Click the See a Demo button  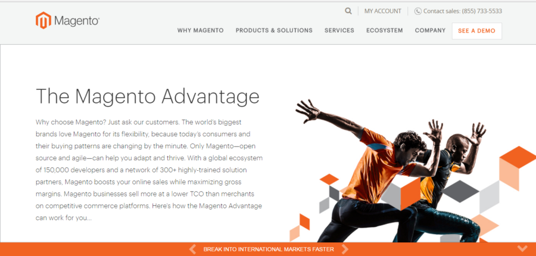point(476,31)
